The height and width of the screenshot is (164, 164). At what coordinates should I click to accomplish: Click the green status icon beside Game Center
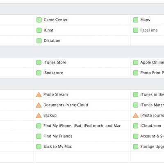[39, 20]
